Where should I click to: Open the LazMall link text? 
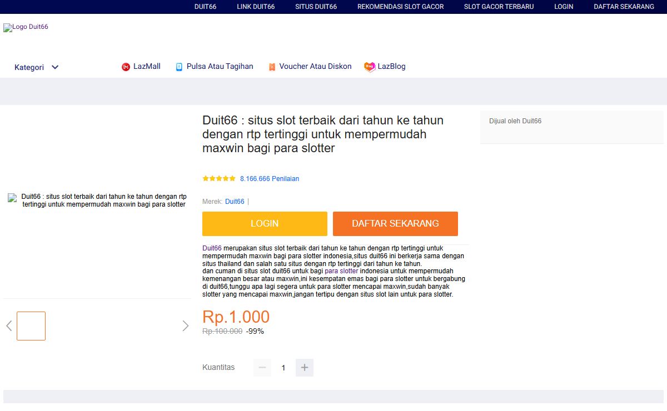click(147, 66)
